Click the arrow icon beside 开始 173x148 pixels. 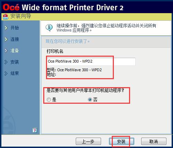(x=6, y=28)
